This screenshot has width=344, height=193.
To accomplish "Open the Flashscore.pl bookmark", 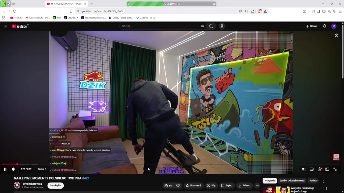I will 93,18.
